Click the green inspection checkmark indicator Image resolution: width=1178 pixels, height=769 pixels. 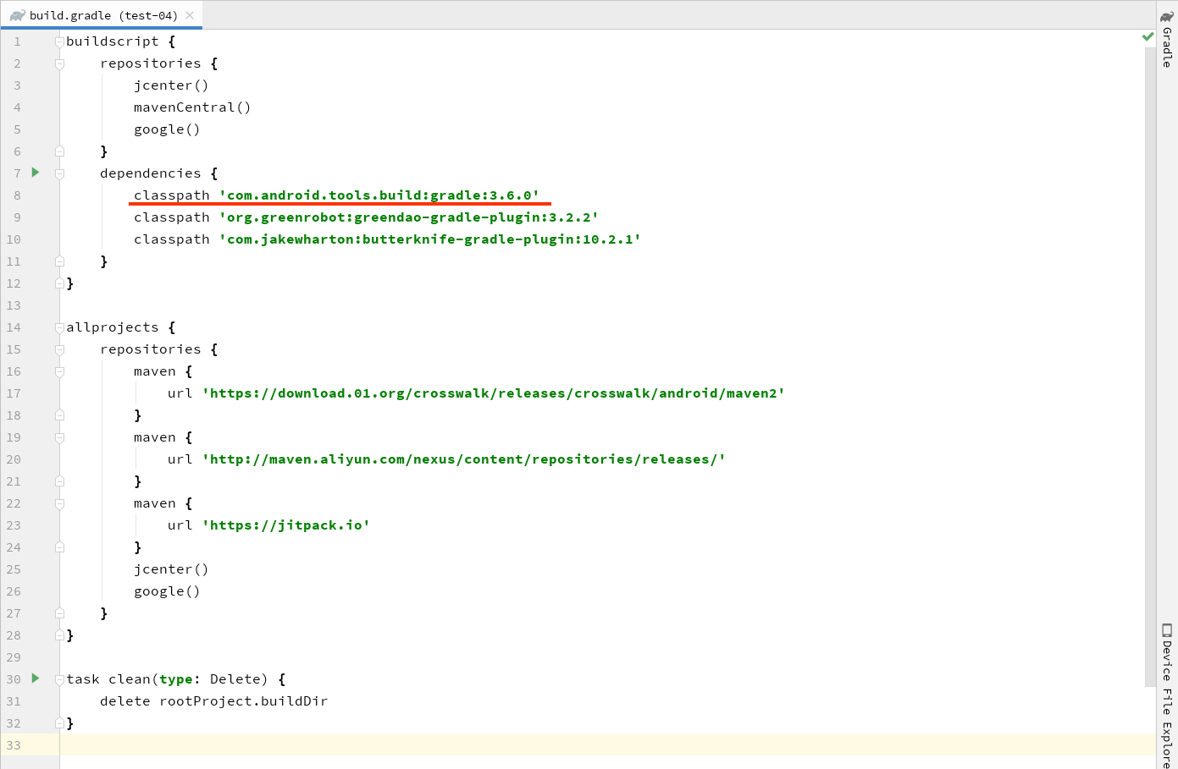point(1148,36)
